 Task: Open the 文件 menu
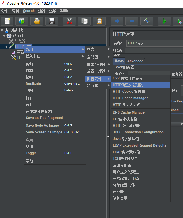point(4,11)
